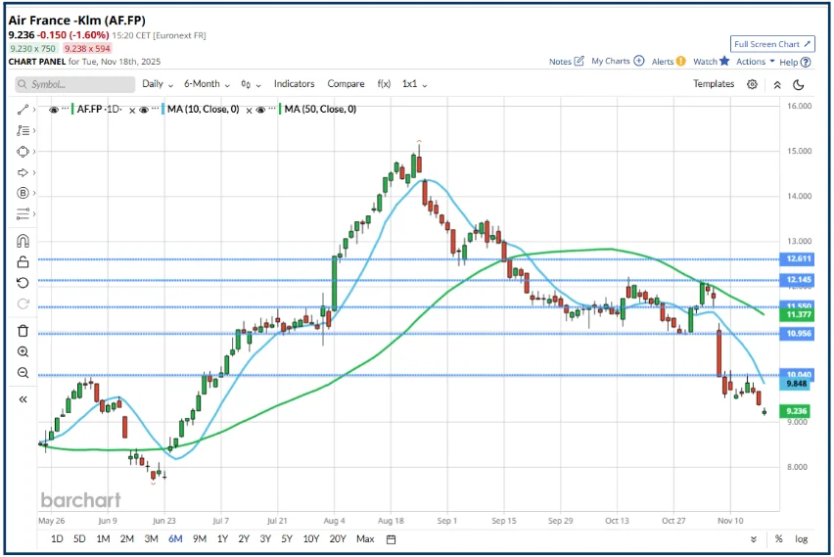Open the Daily frequency dropdown
The height and width of the screenshot is (557, 834).
(x=158, y=84)
